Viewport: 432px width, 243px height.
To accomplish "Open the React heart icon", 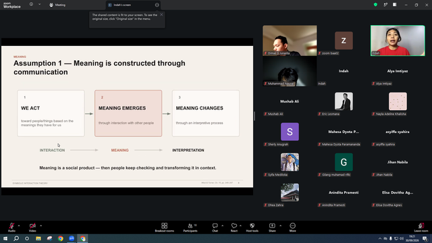I will [x=234, y=225].
